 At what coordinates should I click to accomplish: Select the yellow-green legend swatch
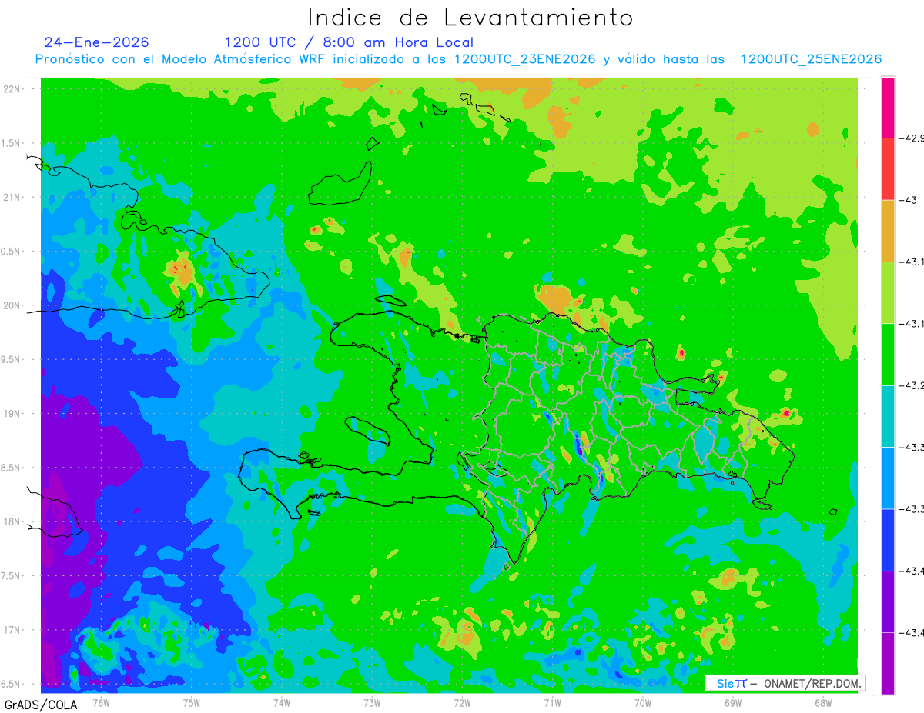click(x=888, y=293)
